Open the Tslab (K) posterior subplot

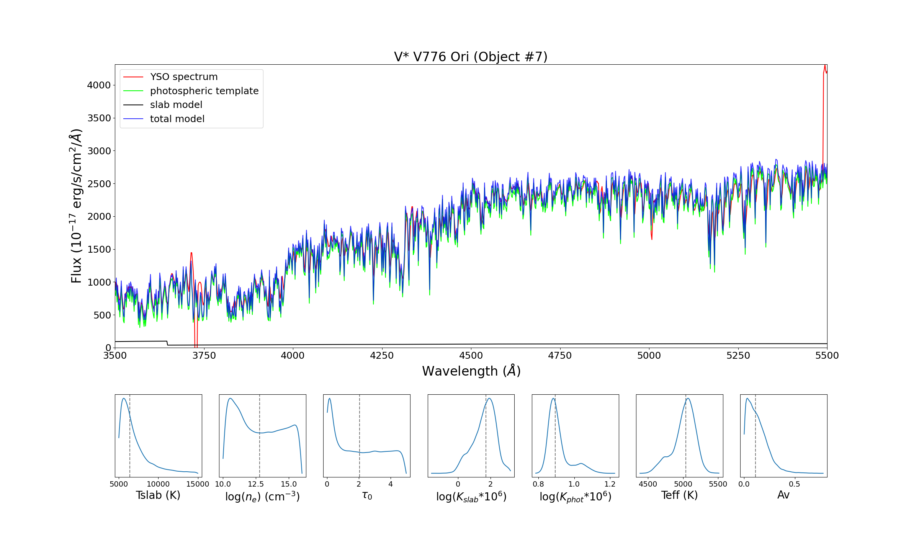coord(158,436)
